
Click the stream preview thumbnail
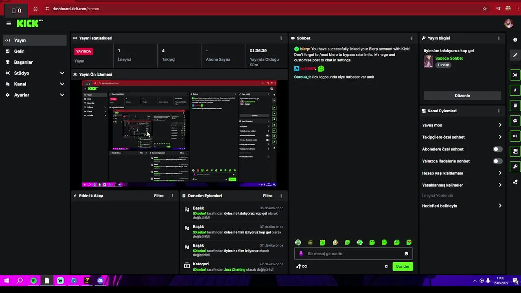[x=179, y=134]
